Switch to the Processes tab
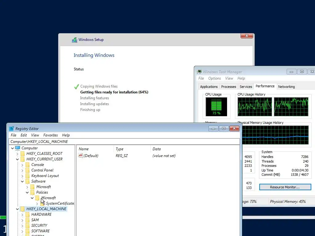Viewport: 315px width, 236px height. pyautogui.click(x=229, y=87)
